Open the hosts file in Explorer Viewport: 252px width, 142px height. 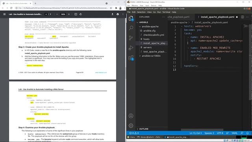pos(146,39)
